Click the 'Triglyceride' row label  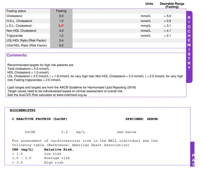pyautogui.click(x=14, y=36)
